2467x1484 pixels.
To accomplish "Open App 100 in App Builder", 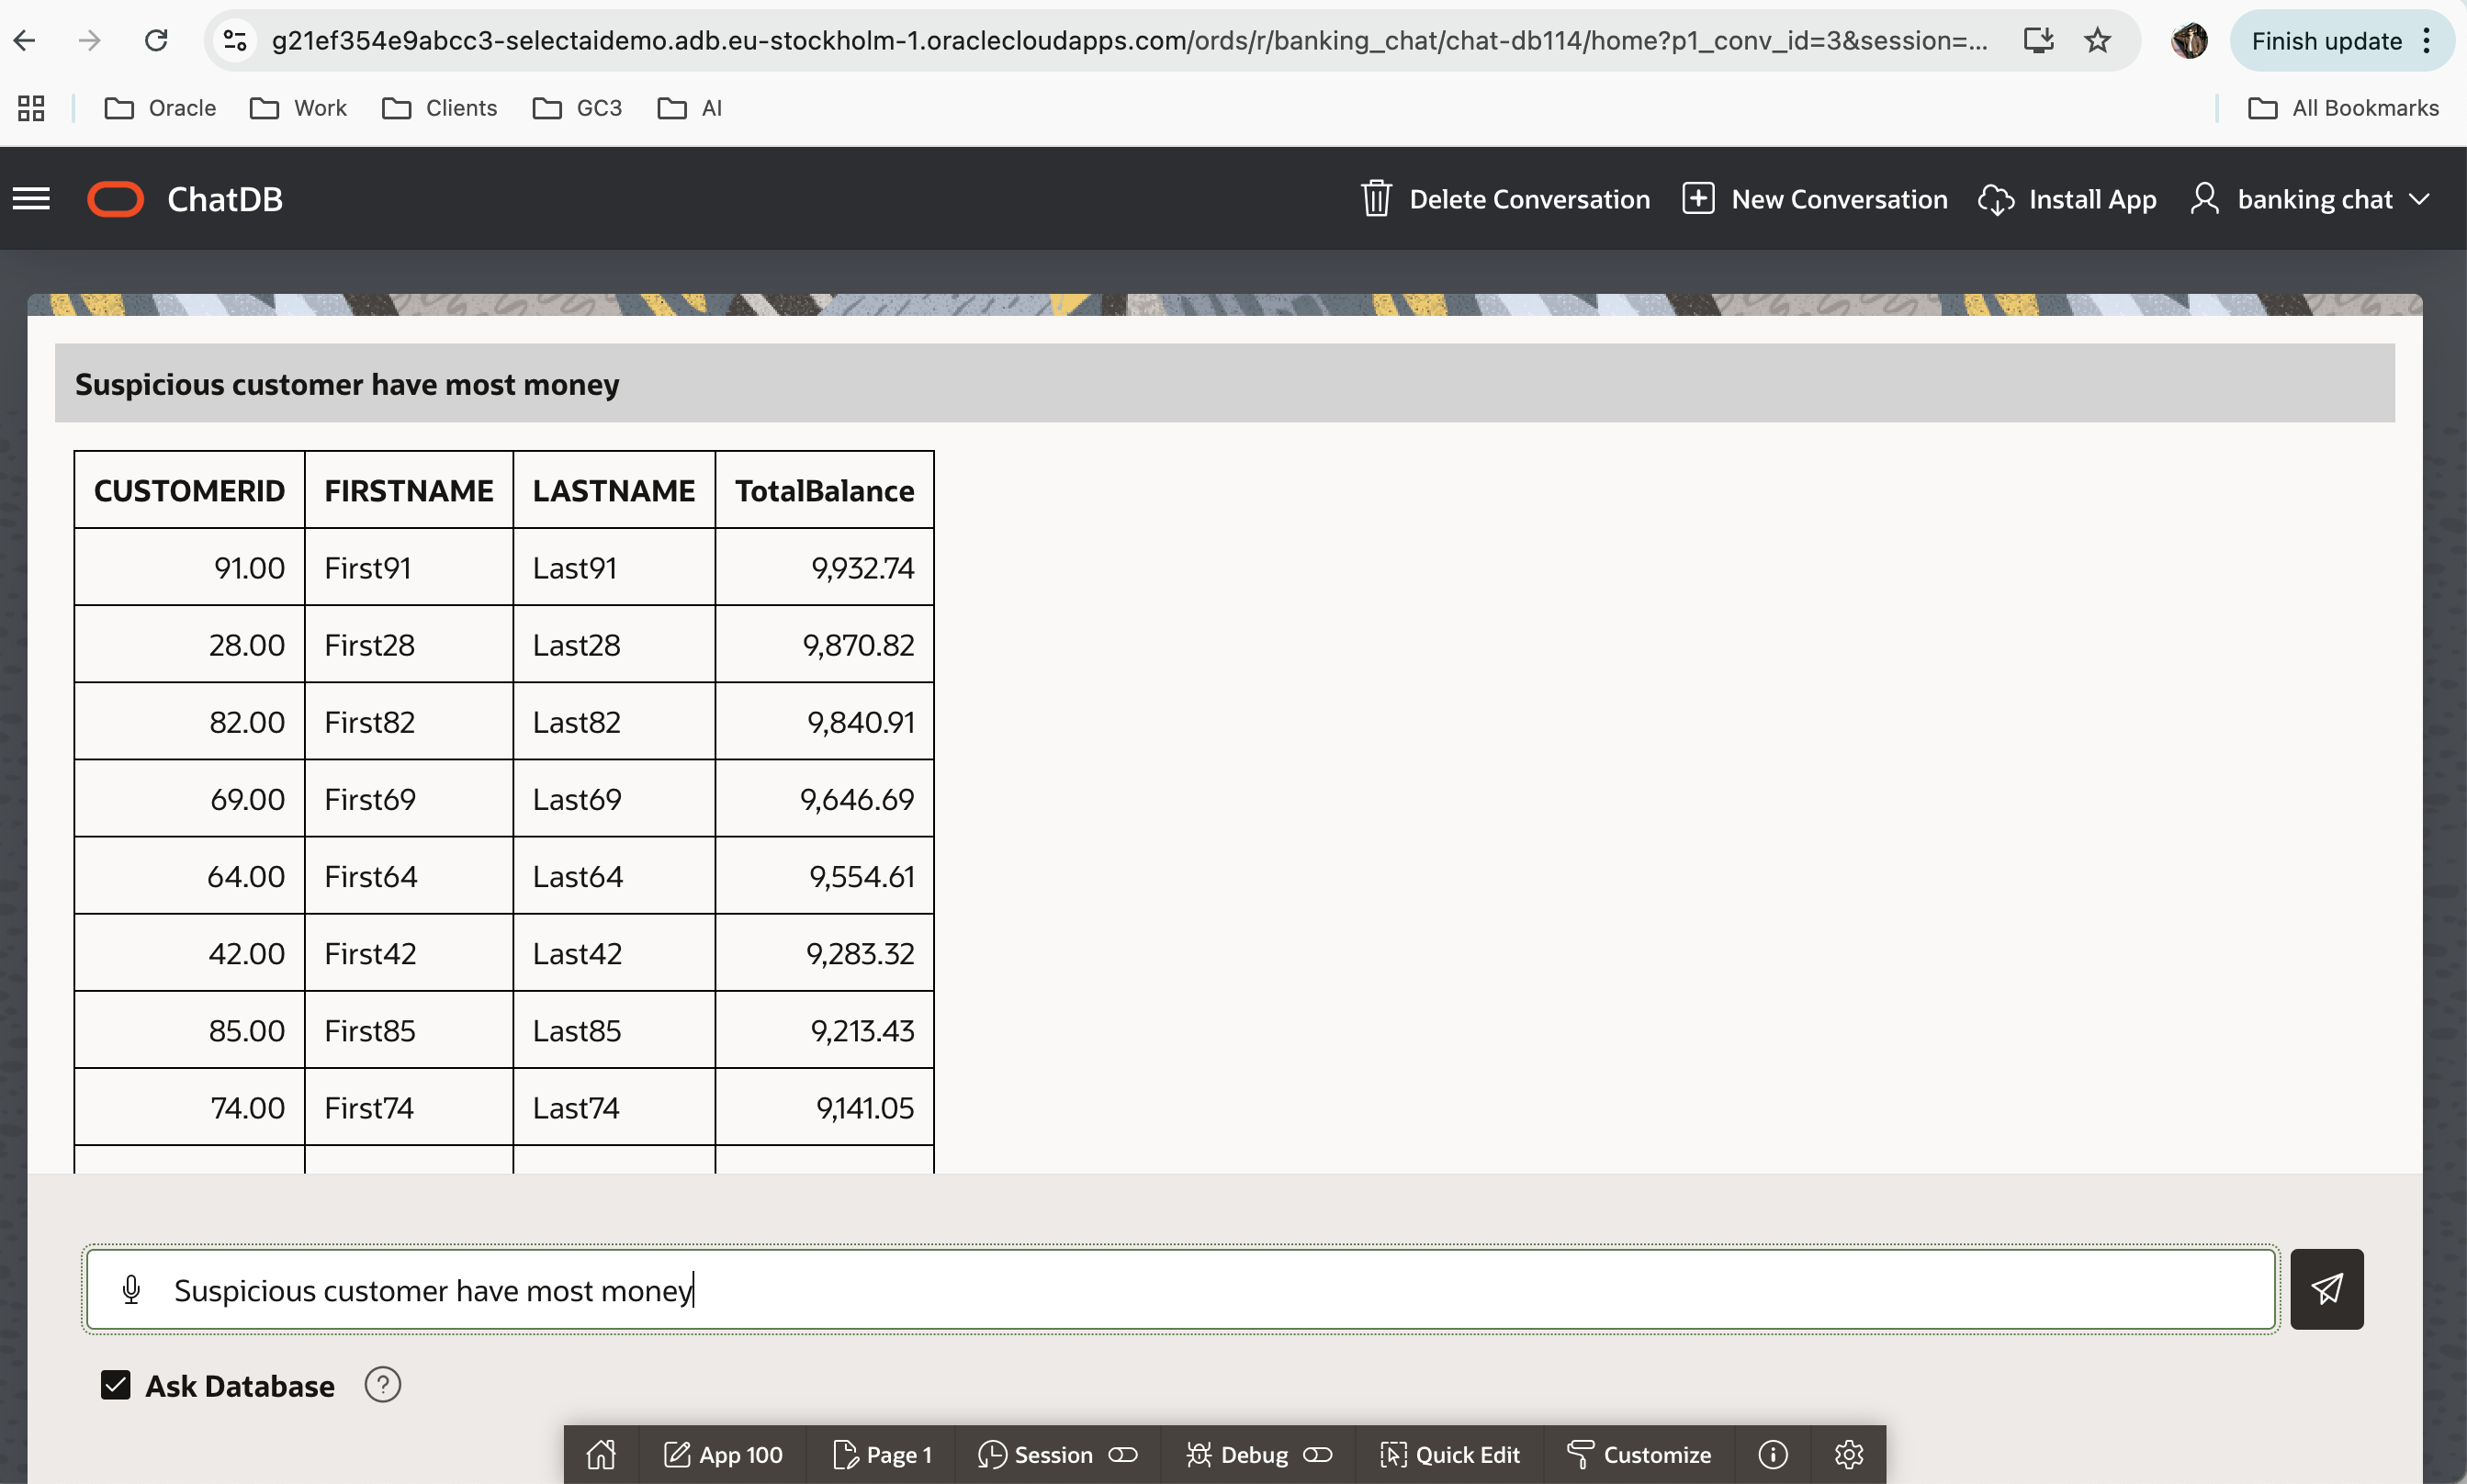I will (x=723, y=1454).
